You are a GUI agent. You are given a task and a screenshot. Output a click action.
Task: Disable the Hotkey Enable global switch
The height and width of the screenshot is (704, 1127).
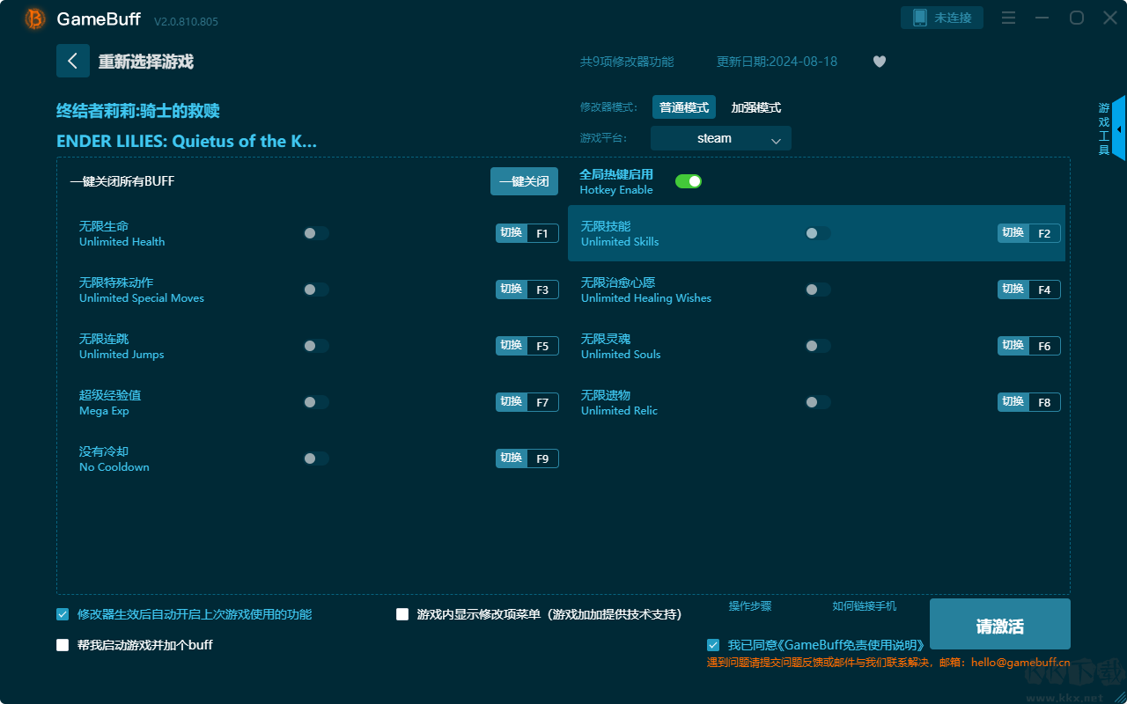(689, 181)
